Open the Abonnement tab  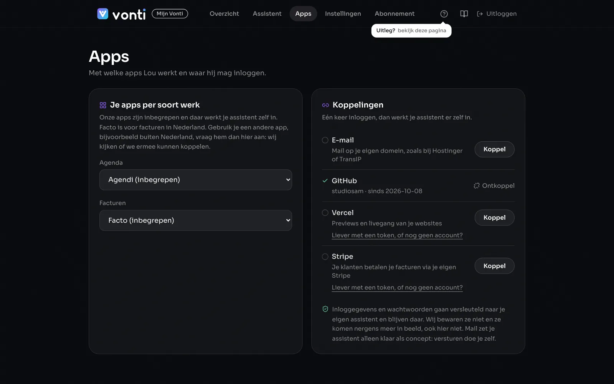coord(394,14)
